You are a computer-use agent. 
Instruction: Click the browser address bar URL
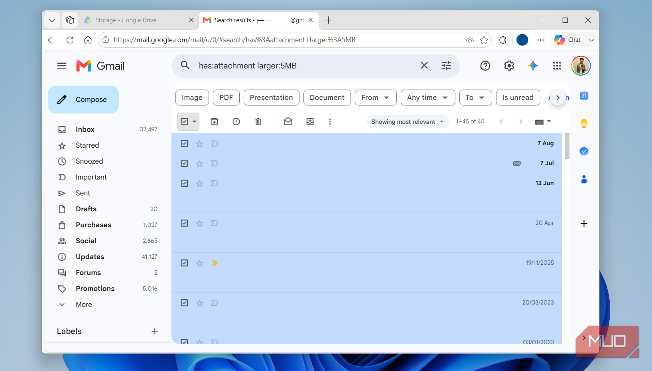point(234,40)
